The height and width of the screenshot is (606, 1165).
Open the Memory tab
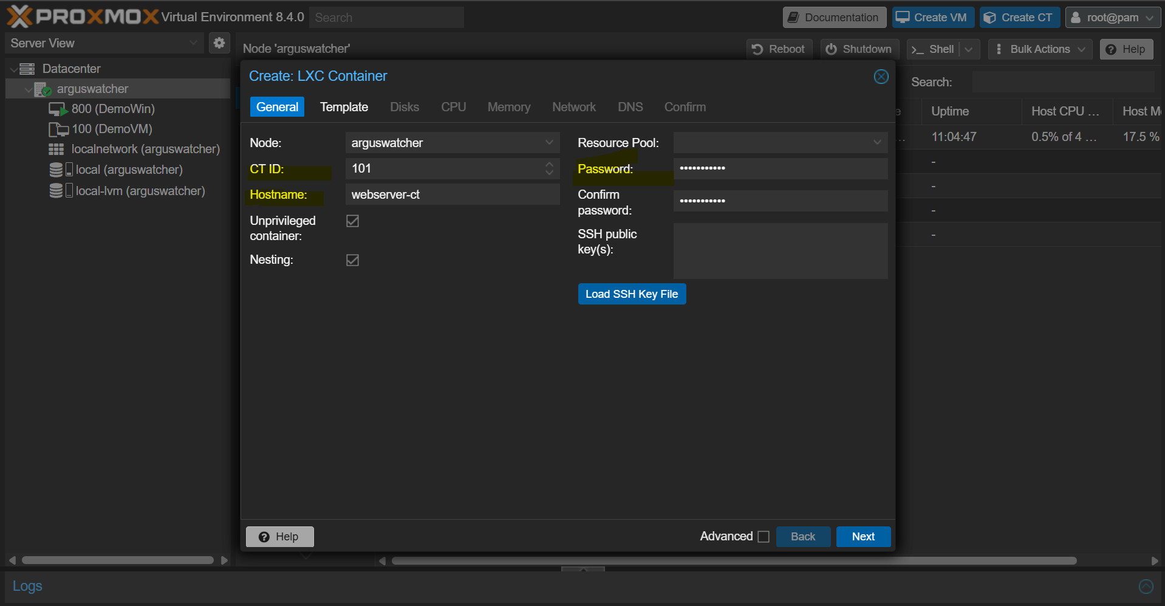tap(509, 107)
